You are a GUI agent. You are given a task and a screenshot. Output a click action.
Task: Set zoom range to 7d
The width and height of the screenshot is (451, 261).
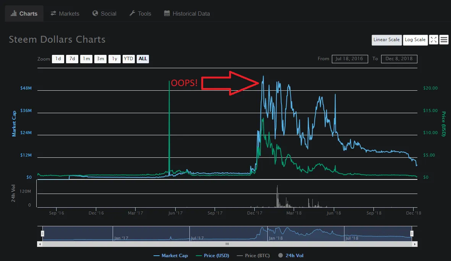tap(72, 59)
